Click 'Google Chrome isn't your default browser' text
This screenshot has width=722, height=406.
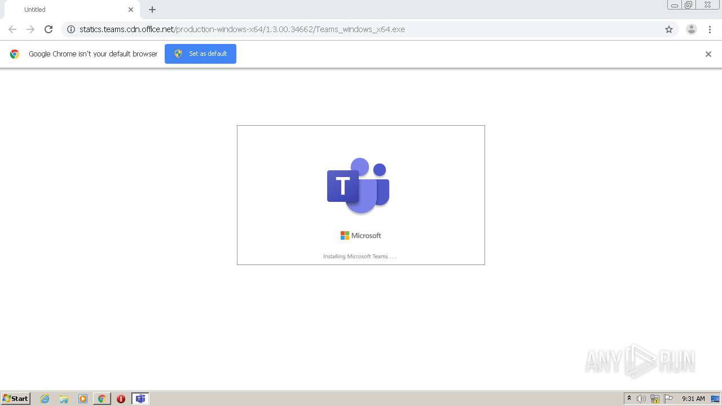(93, 54)
